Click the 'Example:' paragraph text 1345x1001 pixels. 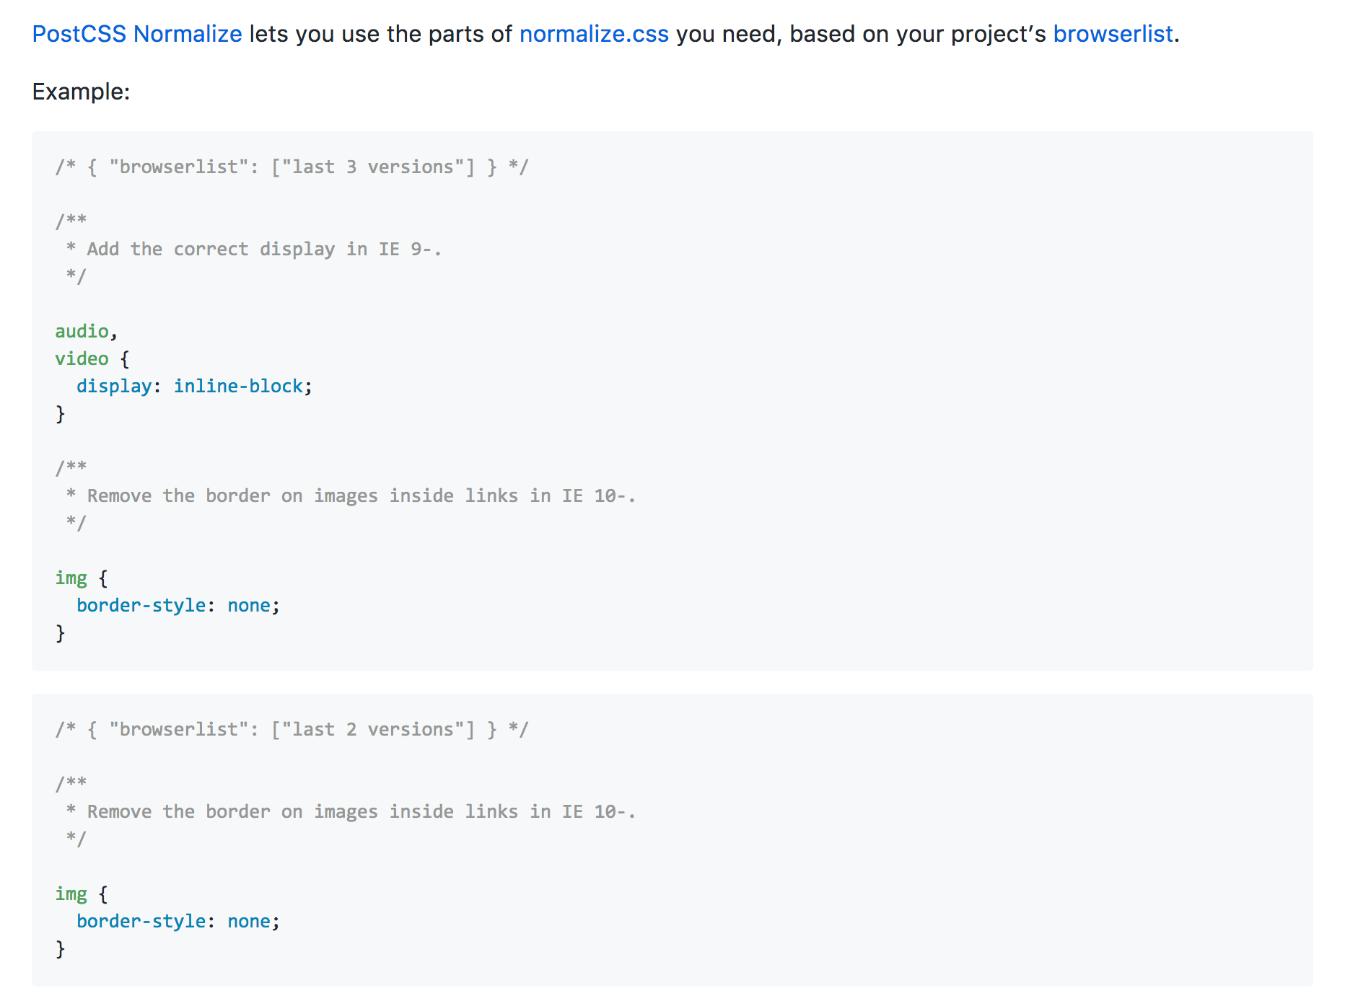(81, 92)
